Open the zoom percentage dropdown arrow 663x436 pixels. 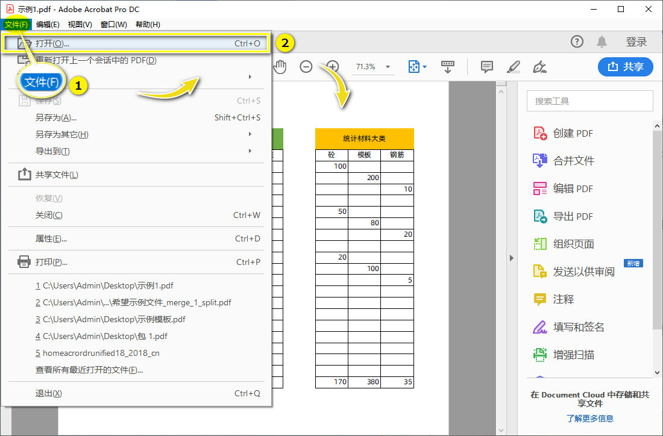point(388,67)
